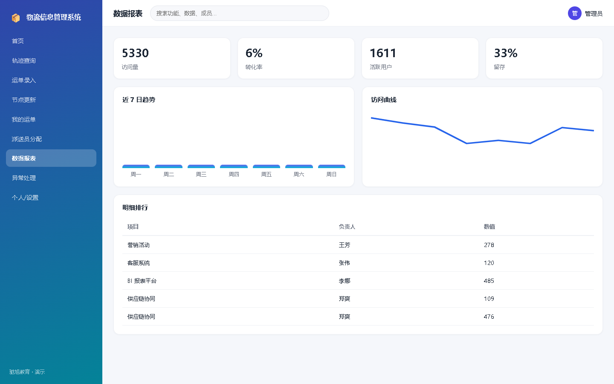Click the 明细排行 table heading
This screenshot has width=614, height=384.
click(135, 208)
